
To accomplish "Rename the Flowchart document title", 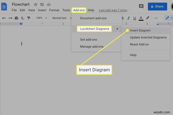I will pyautogui.click(x=21, y=5).
